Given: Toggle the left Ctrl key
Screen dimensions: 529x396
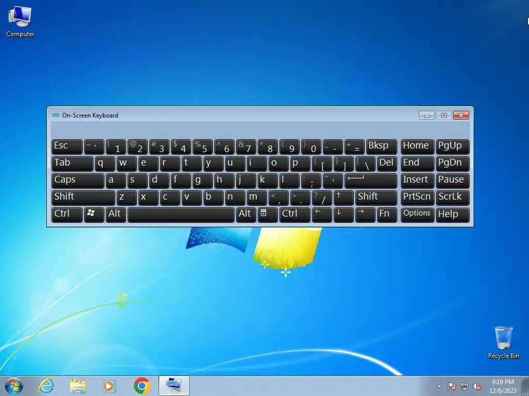Looking at the screenshot, I should point(67,214).
